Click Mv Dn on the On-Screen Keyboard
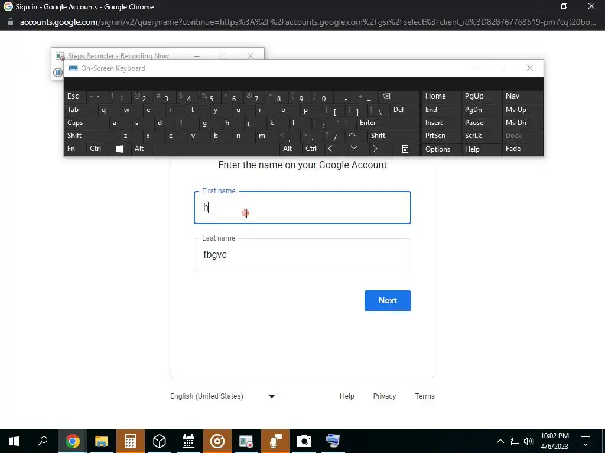Image resolution: width=605 pixels, height=453 pixels. tap(522, 123)
